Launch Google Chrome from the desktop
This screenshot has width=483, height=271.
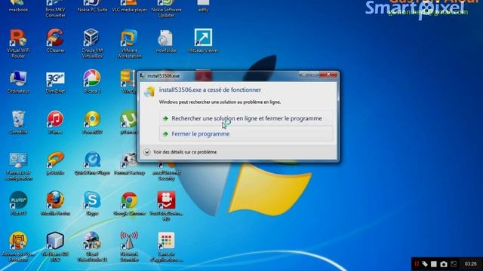point(129,203)
